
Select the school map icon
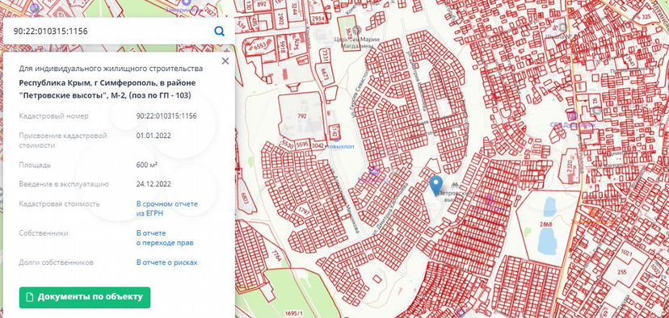[x=562, y=27]
